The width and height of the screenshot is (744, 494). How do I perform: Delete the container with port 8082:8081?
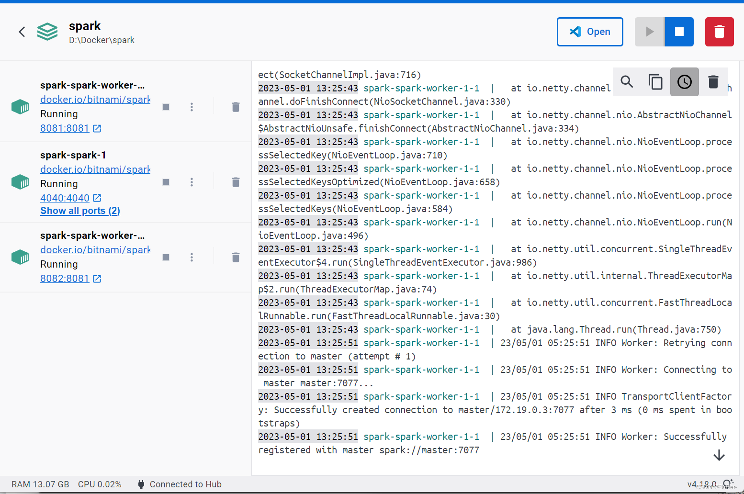(x=236, y=257)
